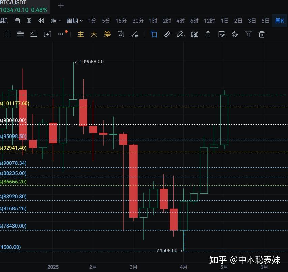
Task: Click the latest hollow green May candle
Action: [x=224, y=120]
